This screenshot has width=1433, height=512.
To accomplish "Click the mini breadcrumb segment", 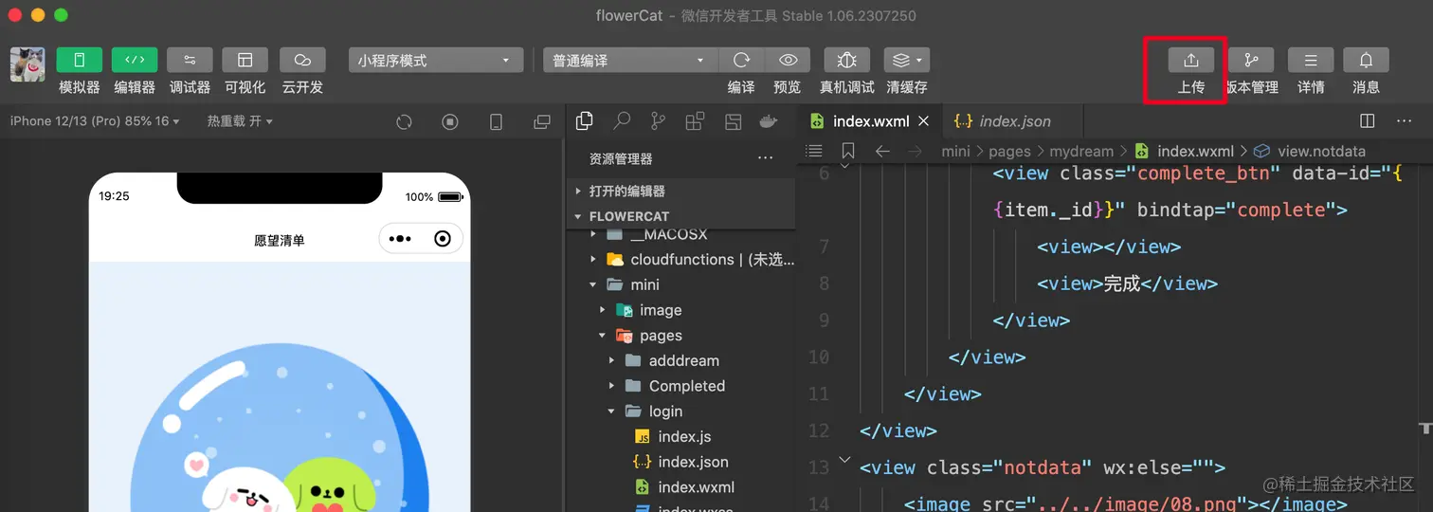I will (956, 151).
